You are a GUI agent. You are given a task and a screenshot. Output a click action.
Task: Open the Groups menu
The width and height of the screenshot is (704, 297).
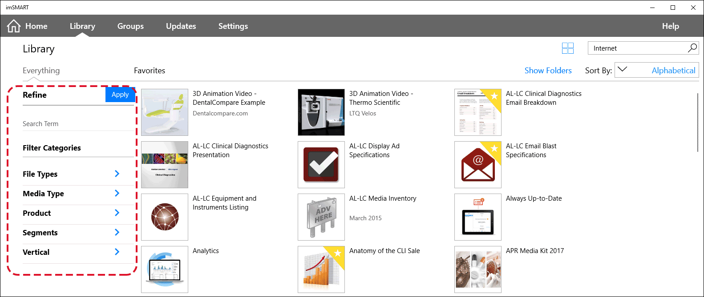130,26
